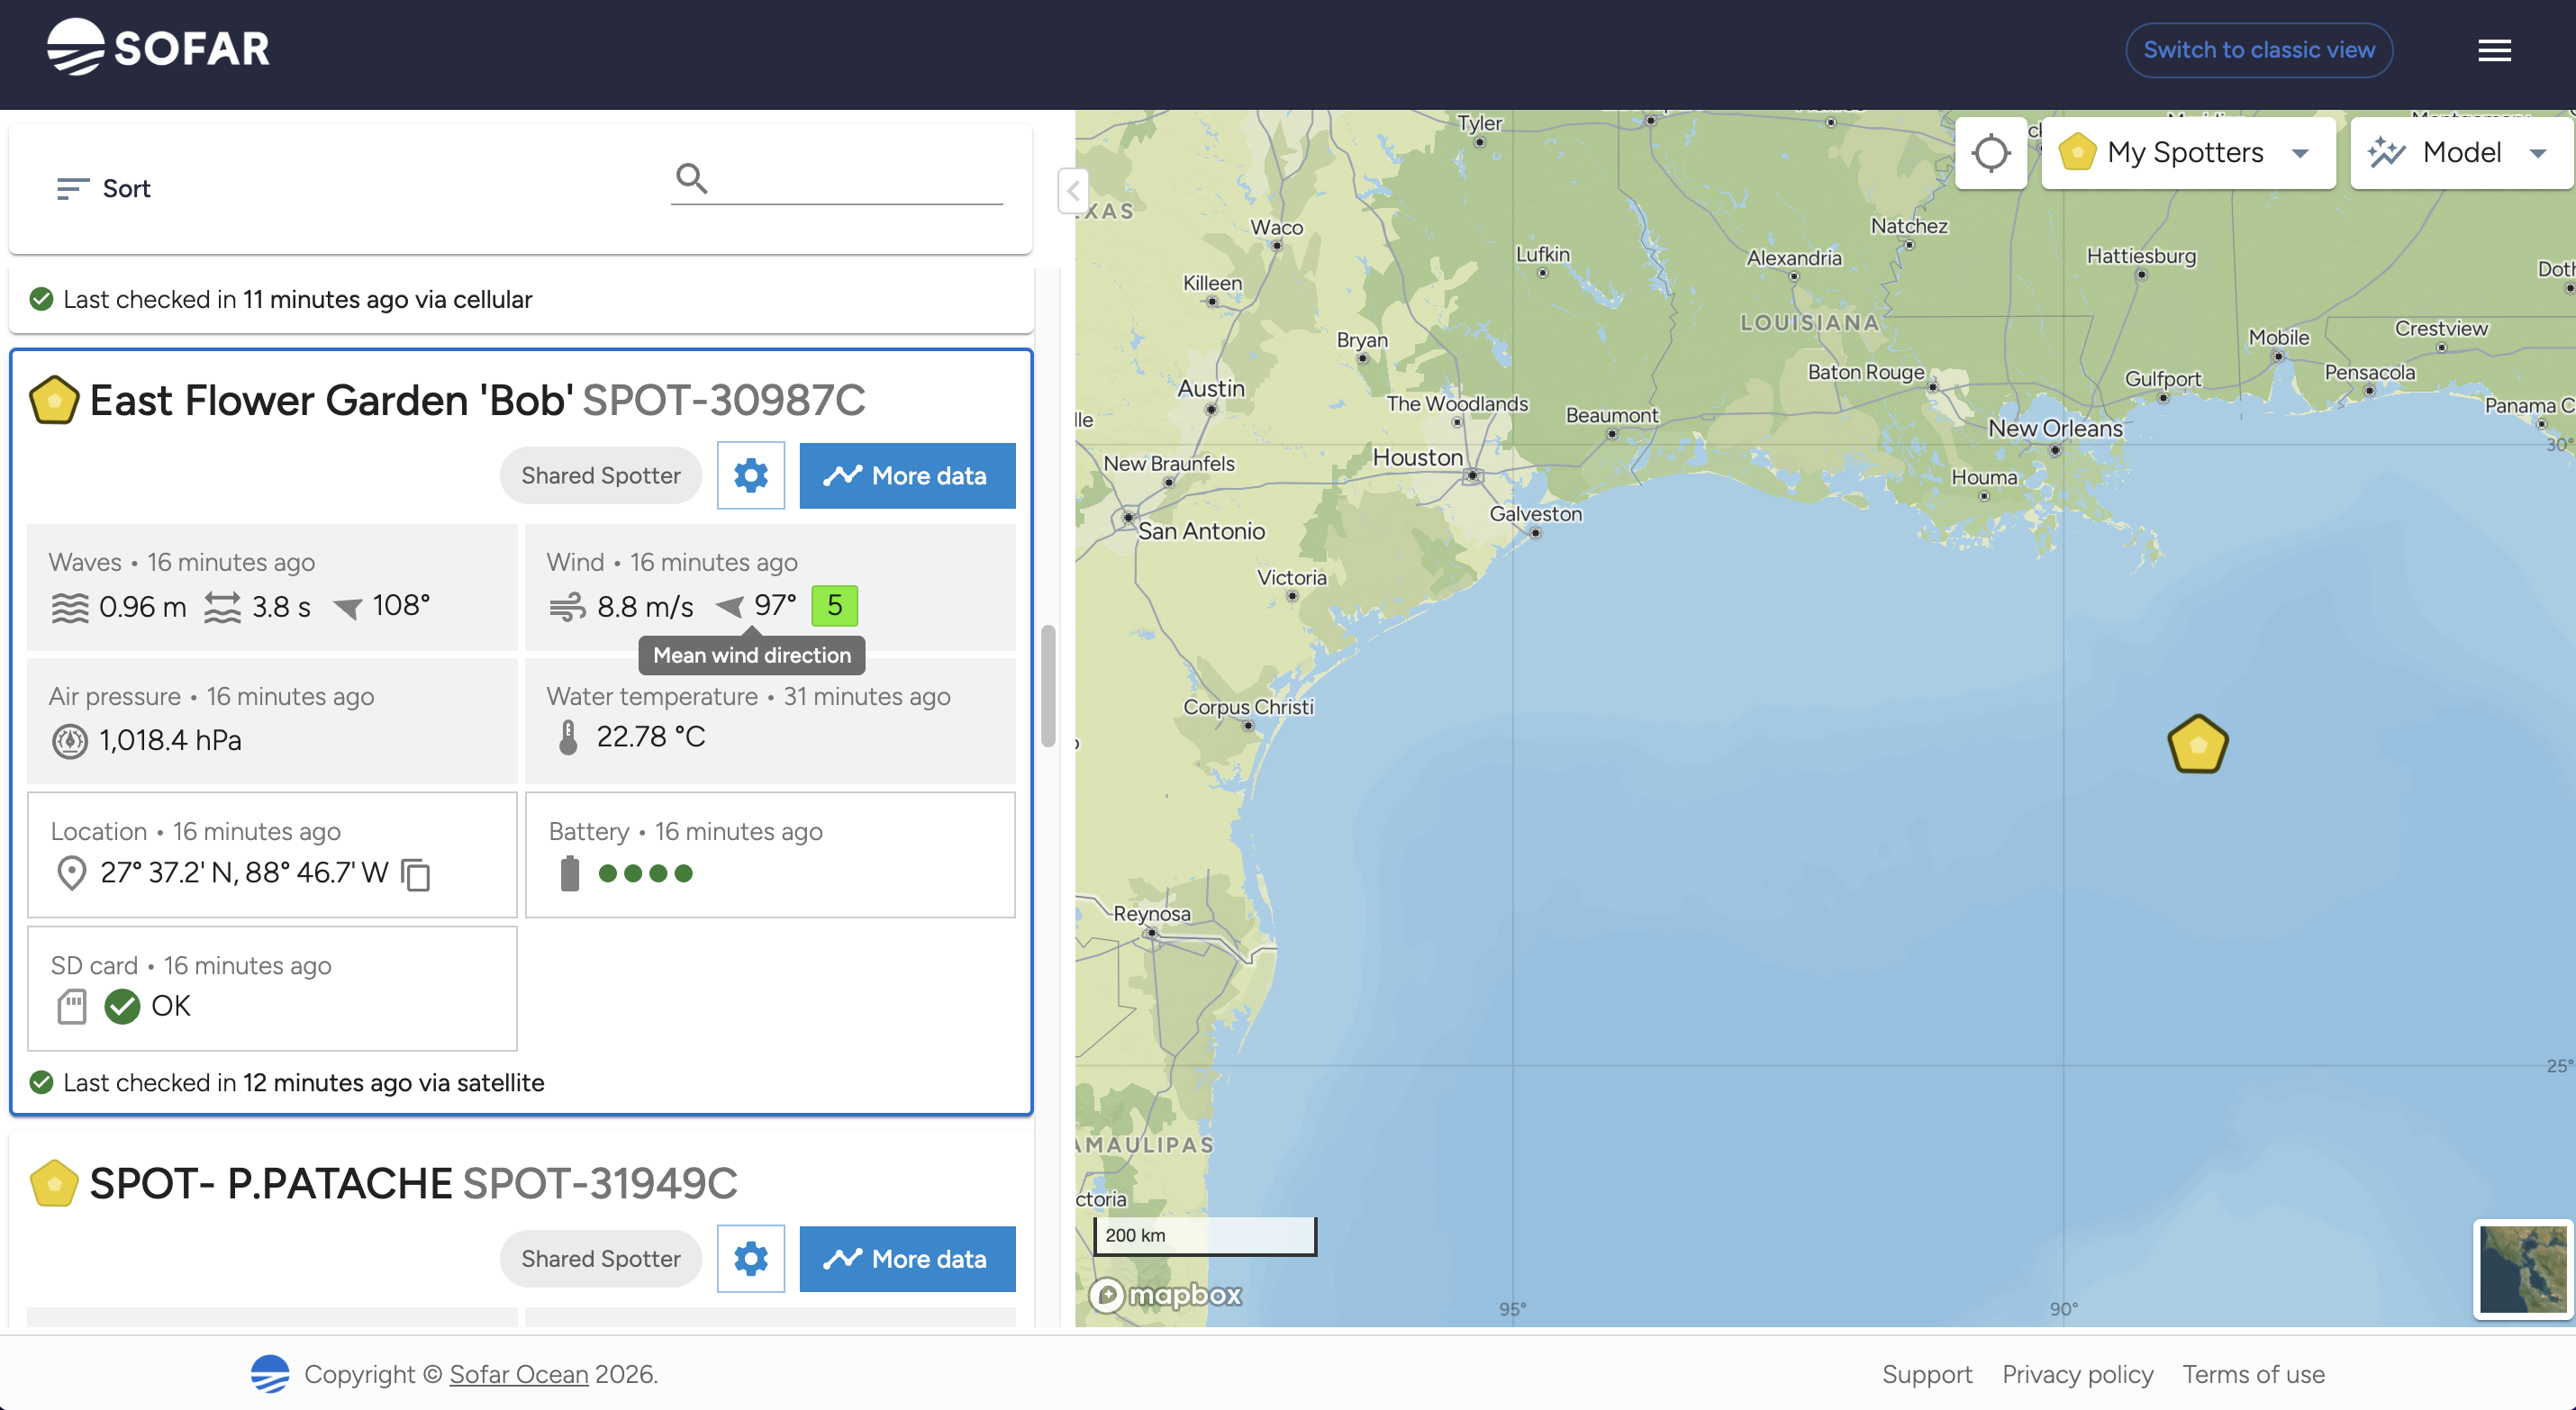Viewport: 2576px width, 1410px height.
Task: Select the yellow spotter marker on the map
Action: pos(2197,743)
